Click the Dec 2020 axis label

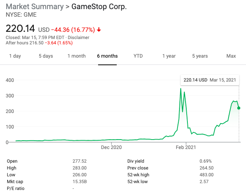[x=111, y=147]
